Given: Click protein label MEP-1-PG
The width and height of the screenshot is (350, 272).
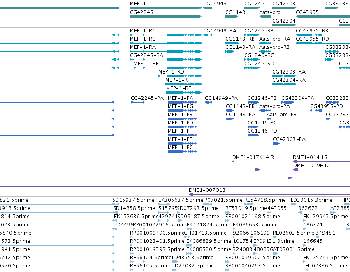Looking at the screenshot, I should coord(181,106).
